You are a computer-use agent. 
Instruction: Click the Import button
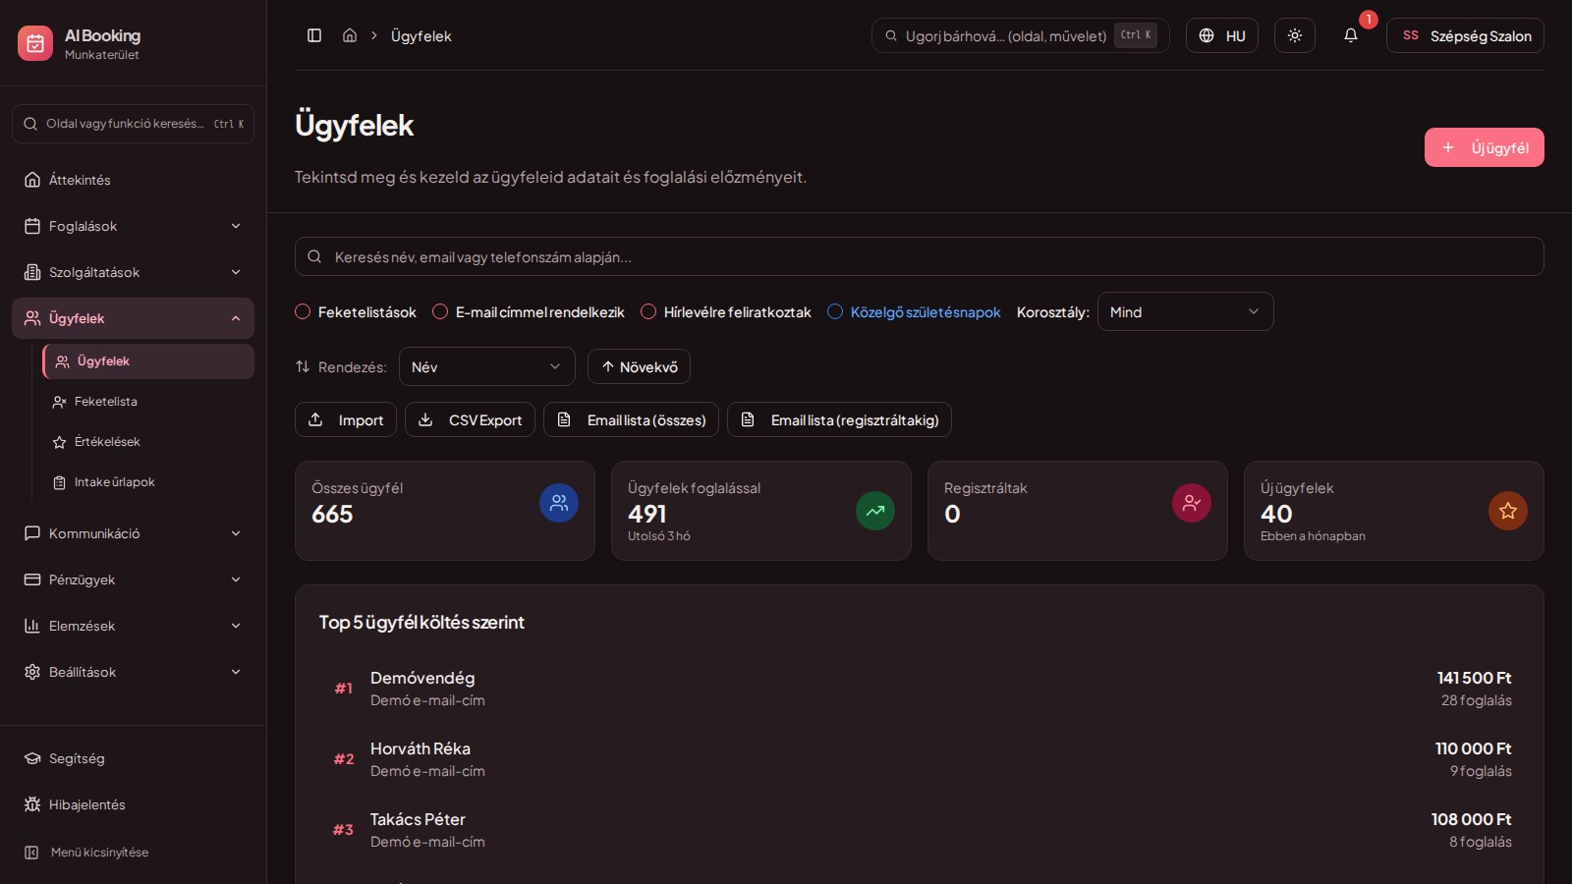tap(346, 419)
